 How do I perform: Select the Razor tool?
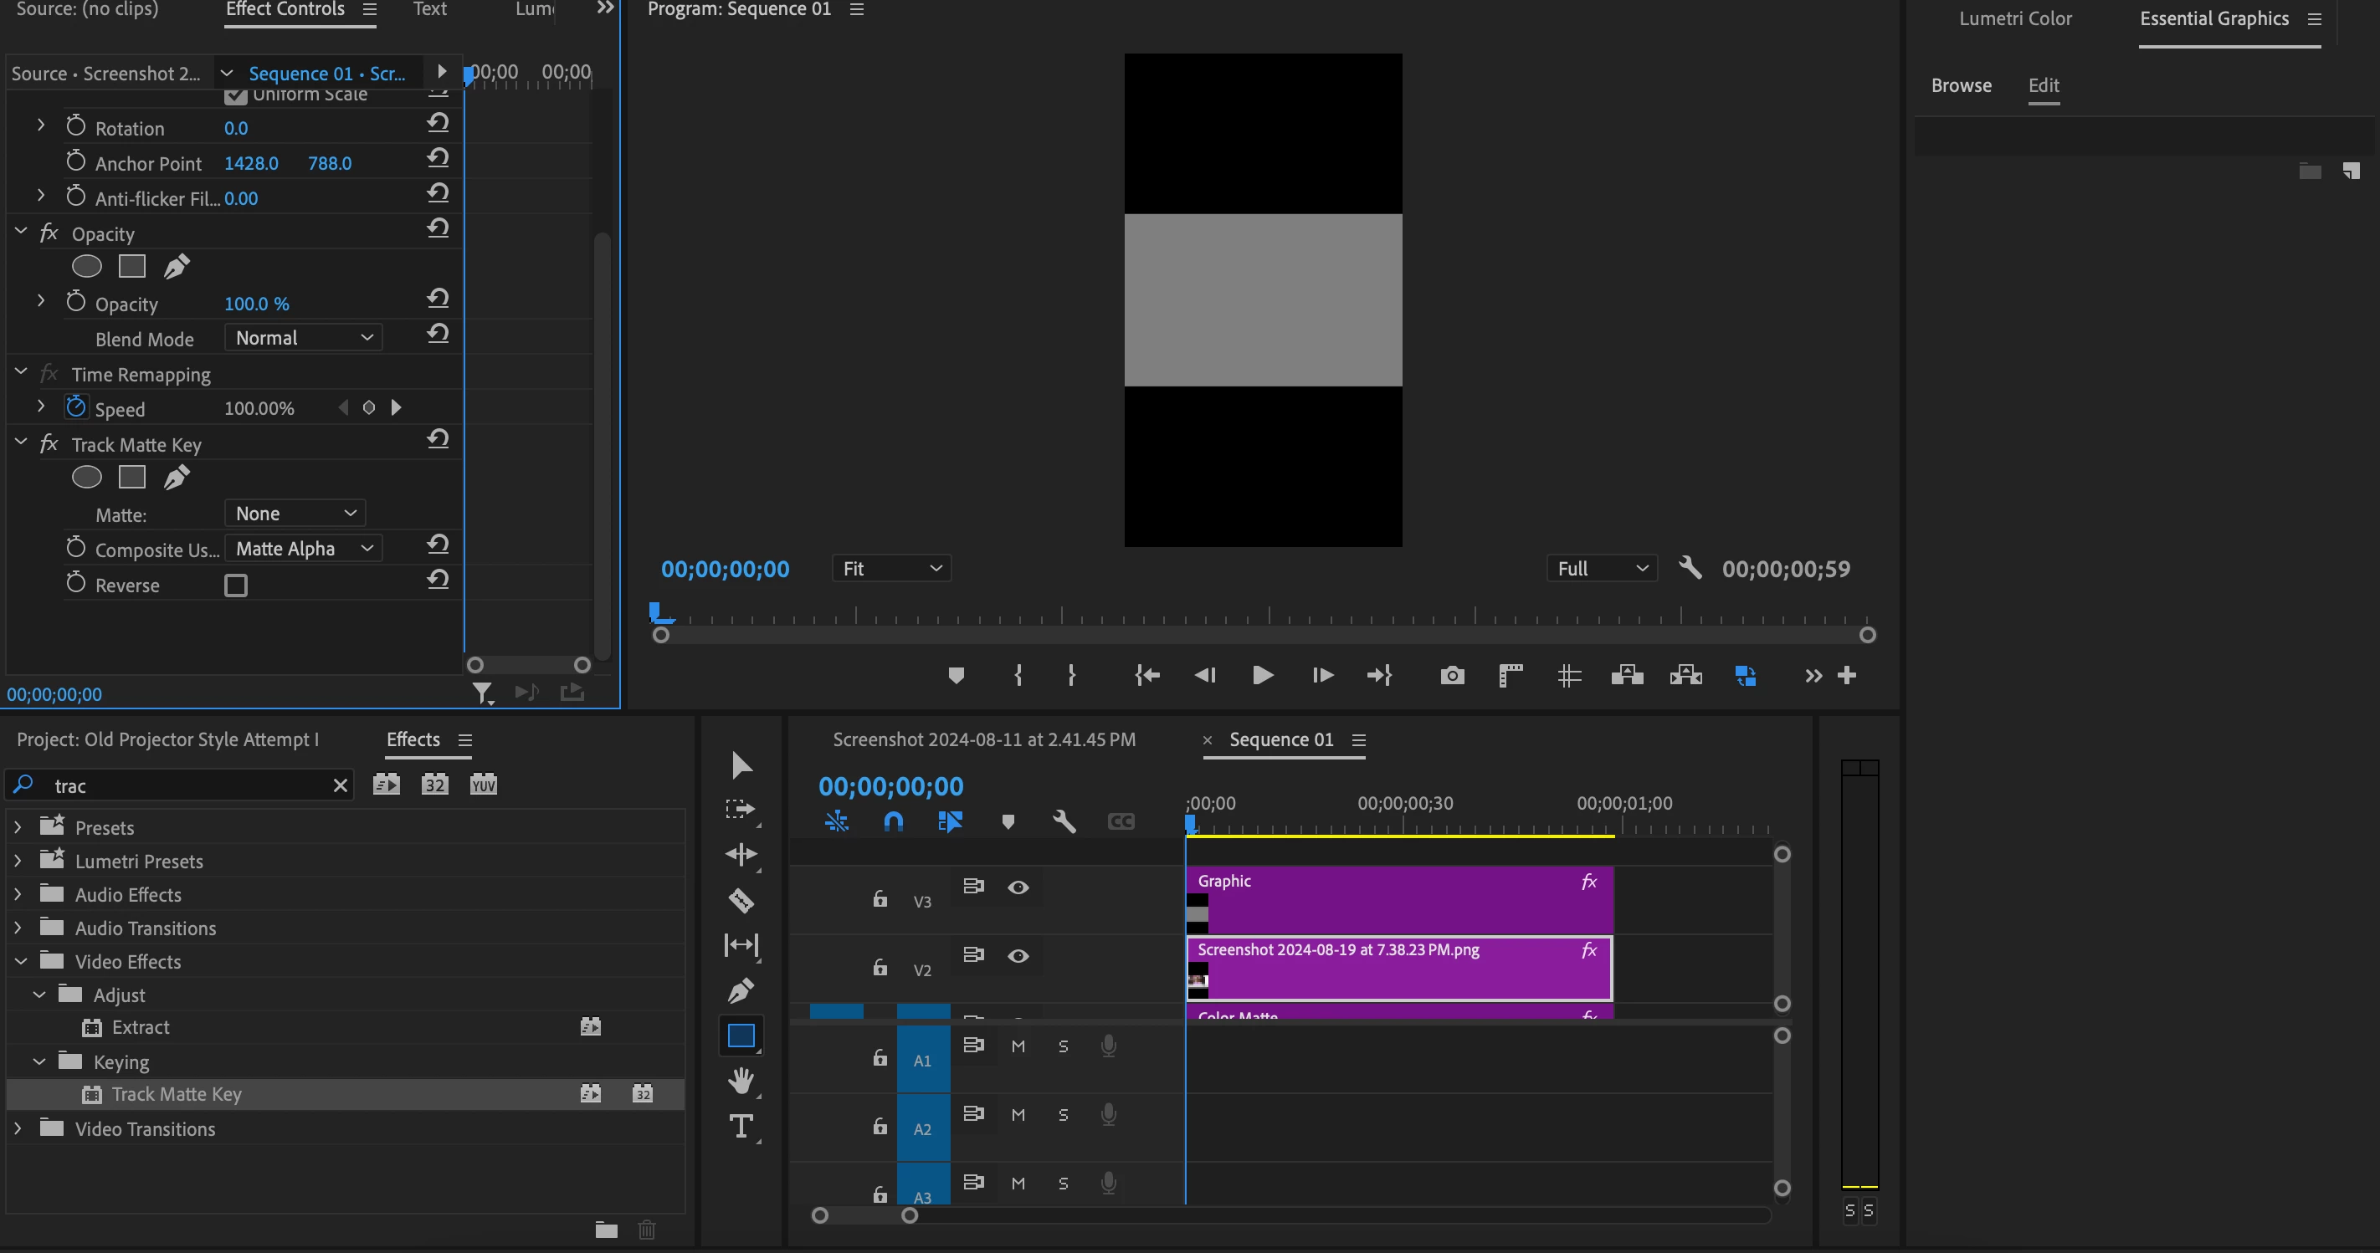[x=741, y=900]
